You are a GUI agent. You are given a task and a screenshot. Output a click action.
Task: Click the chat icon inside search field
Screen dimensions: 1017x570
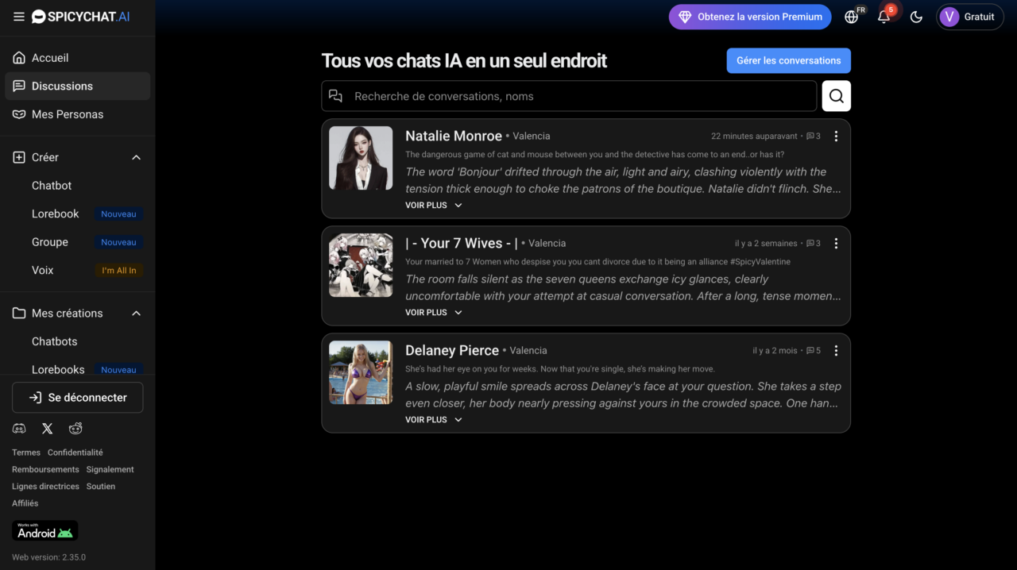click(x=336, y=96)
